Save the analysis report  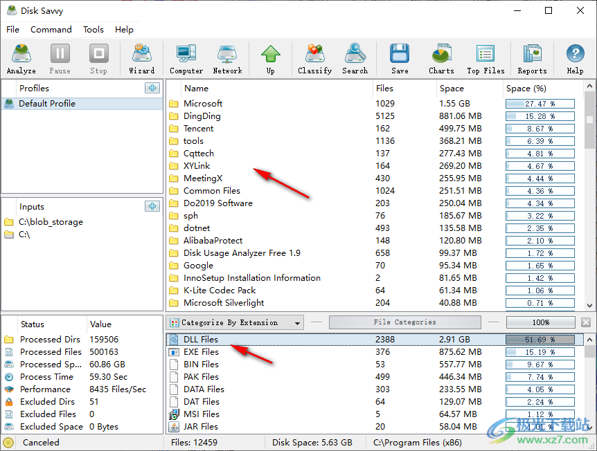click(400, 59)
